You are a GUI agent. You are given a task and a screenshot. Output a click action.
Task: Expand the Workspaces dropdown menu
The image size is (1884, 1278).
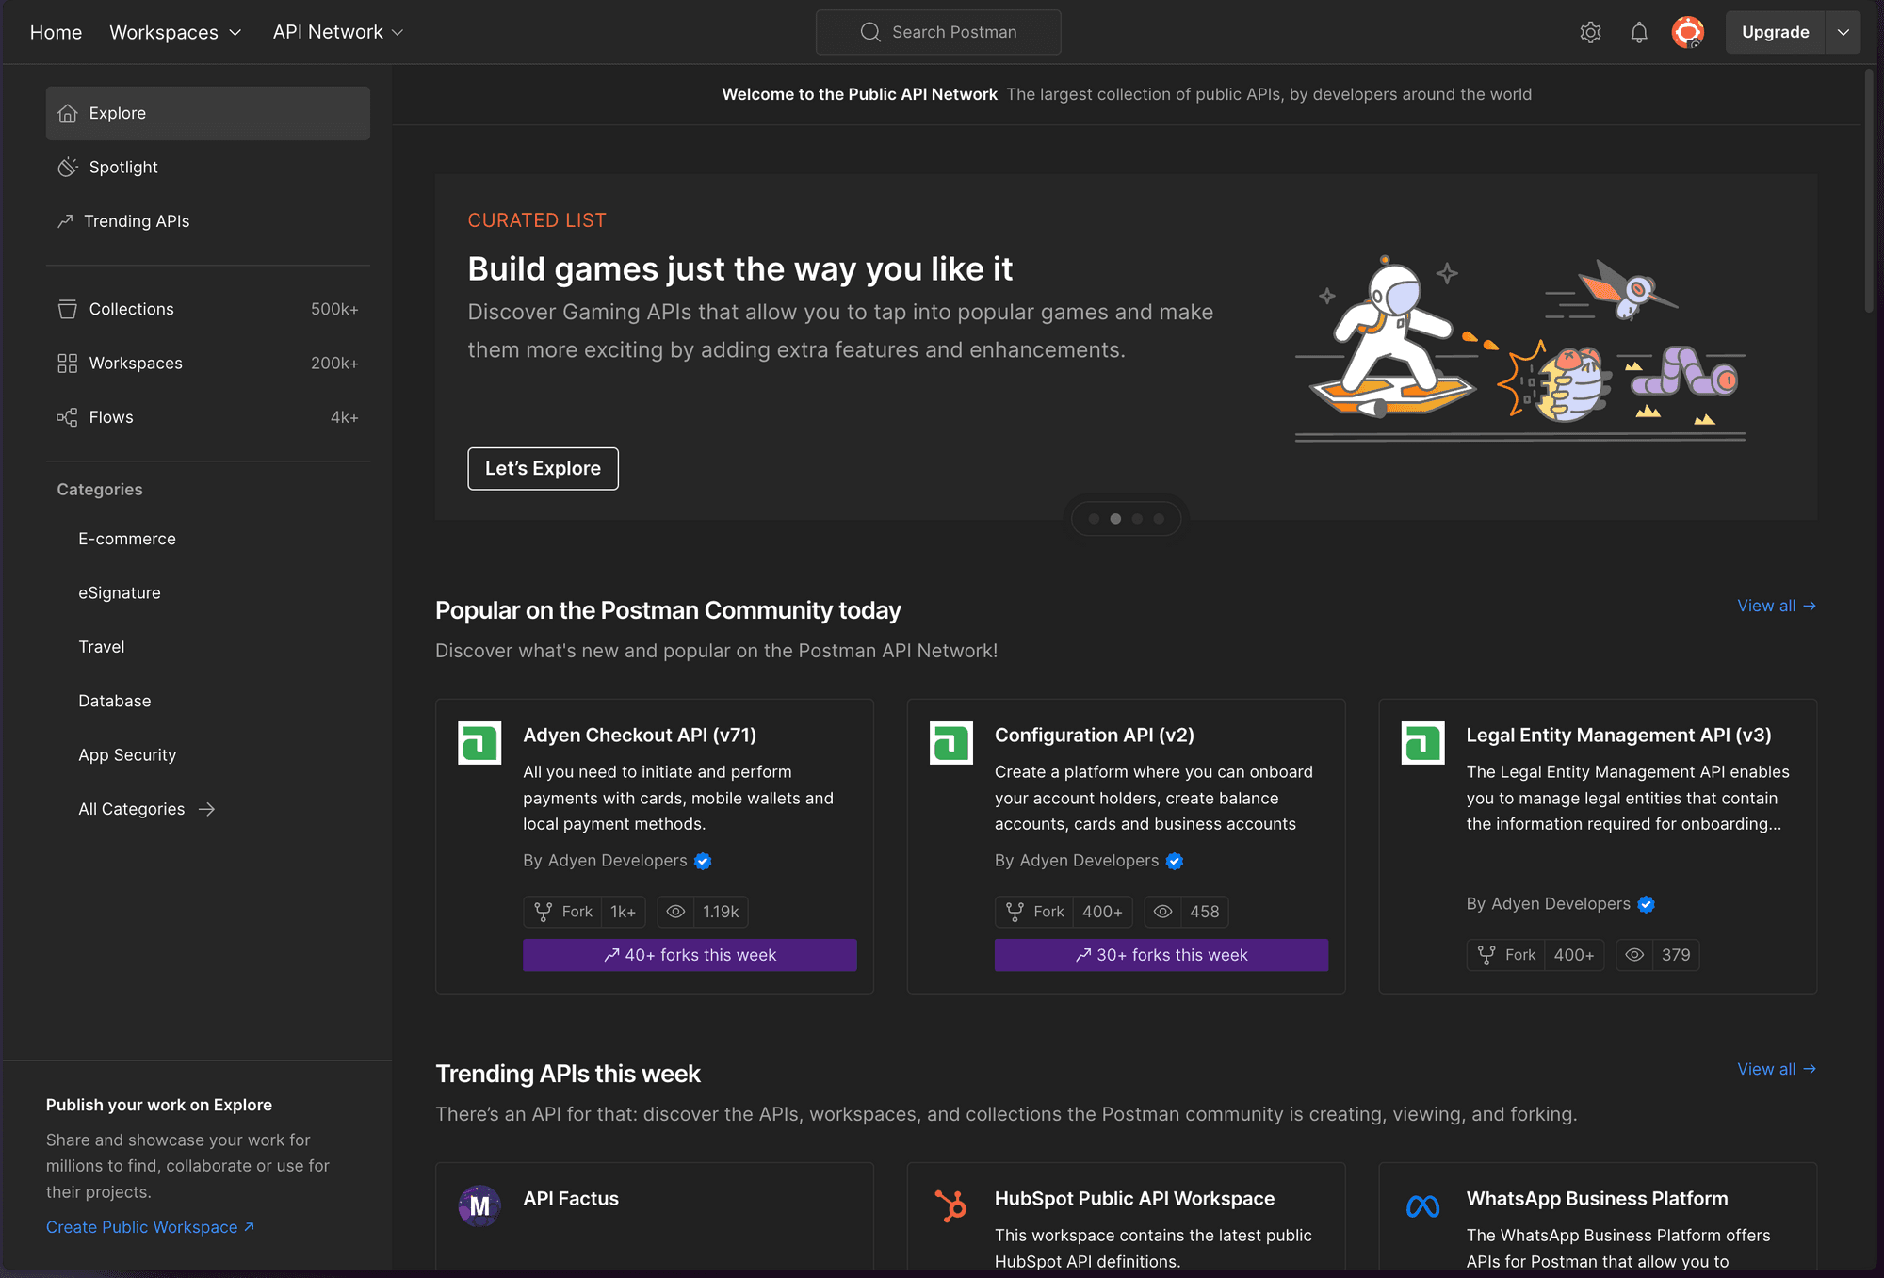click(x=175, y=32)
